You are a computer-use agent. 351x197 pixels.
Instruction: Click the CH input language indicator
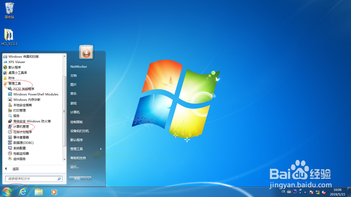(283, 192)
